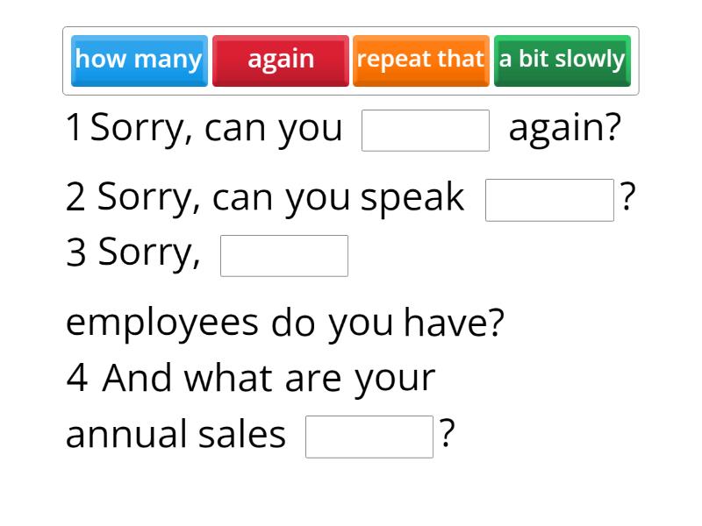The height and width of the screenshot is (526, 702).
Task: Click the blank in question 1
Action: coord(426,130)
